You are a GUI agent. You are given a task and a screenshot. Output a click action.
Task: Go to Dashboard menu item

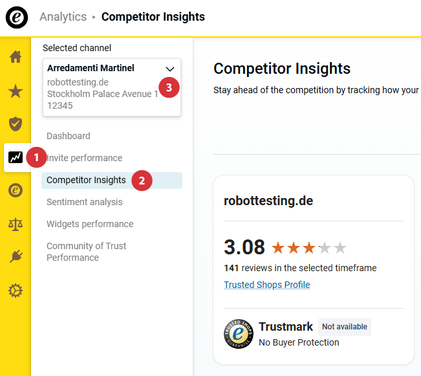[69, 136]
